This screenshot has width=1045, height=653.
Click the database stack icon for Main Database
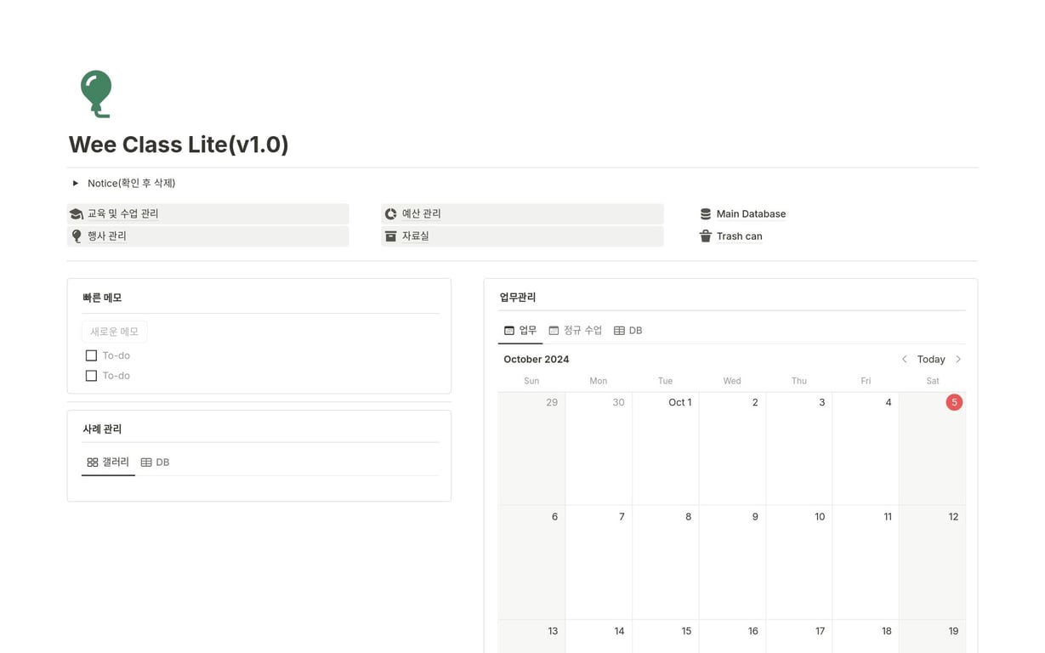point(705,213)
